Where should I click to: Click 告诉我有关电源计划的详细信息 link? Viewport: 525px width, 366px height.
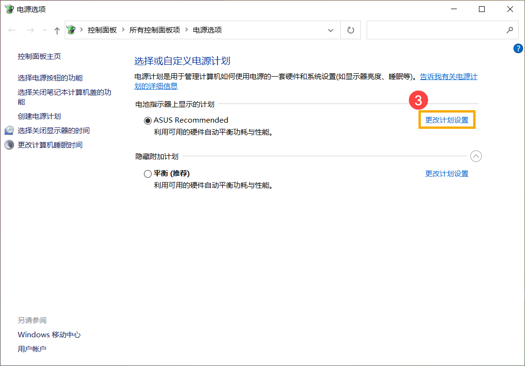(x=448, y=76)
